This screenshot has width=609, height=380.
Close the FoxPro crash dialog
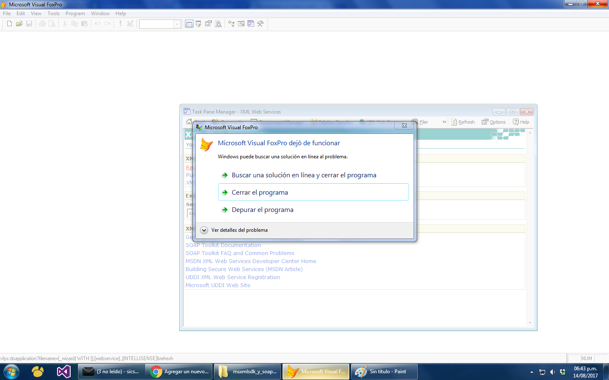404,125
